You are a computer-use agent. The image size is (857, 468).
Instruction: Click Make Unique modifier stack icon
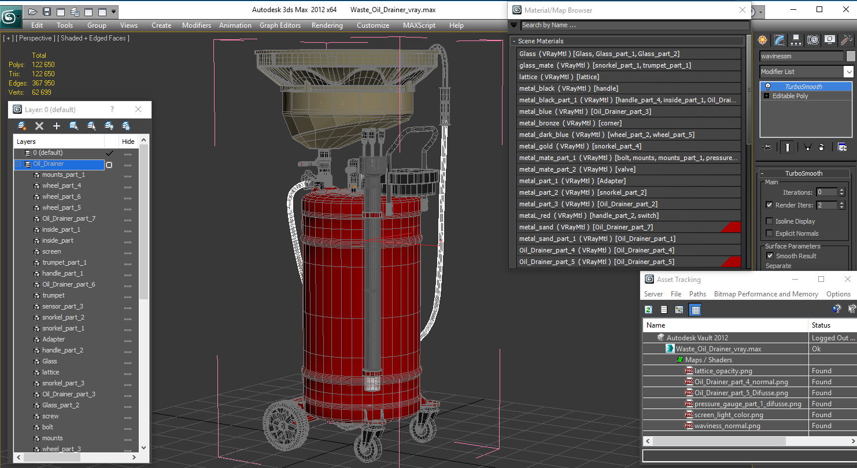[808, 147]
